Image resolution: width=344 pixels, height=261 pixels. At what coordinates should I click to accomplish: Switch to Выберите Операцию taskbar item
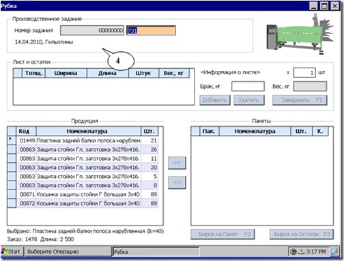(68, 251)
